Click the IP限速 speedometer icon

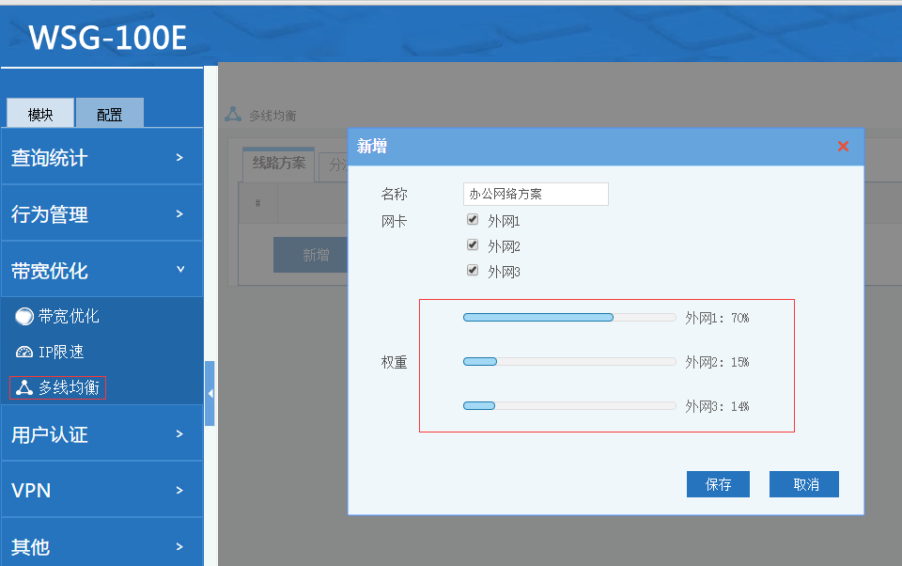pos(23,352)
